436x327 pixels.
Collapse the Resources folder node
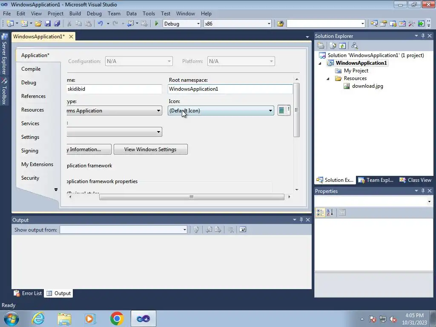(x=328, y=79)
